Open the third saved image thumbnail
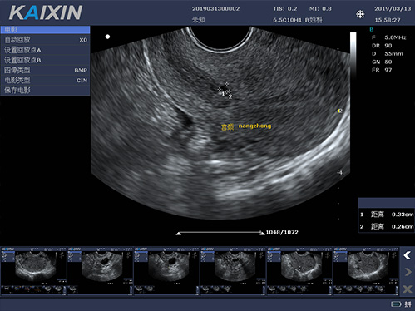Viewport: 415px width, 311px height. pyautogui.click(x=166, y=271)
